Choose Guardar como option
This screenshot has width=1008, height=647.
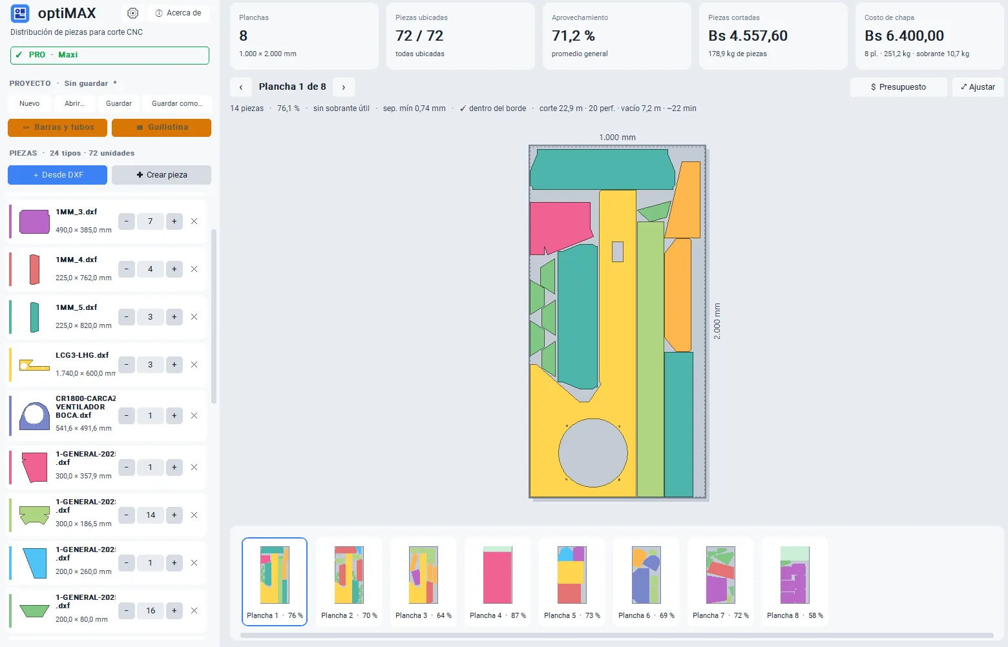177,103
